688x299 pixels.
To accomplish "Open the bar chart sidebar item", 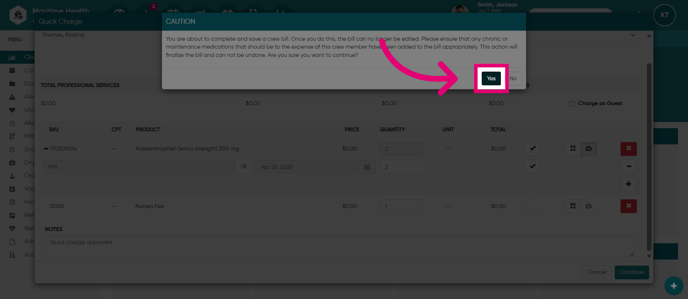I will [12, 57].
